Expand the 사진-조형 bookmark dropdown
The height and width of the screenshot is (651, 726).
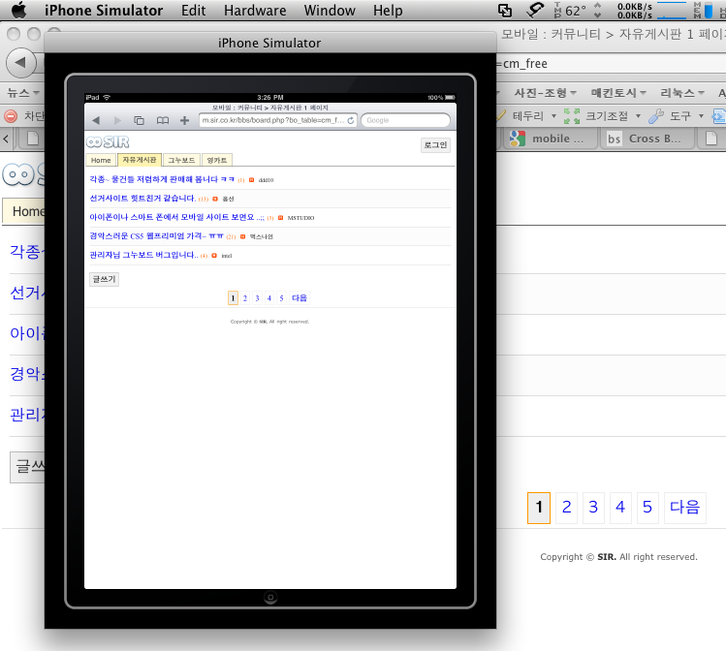point(546,93)
